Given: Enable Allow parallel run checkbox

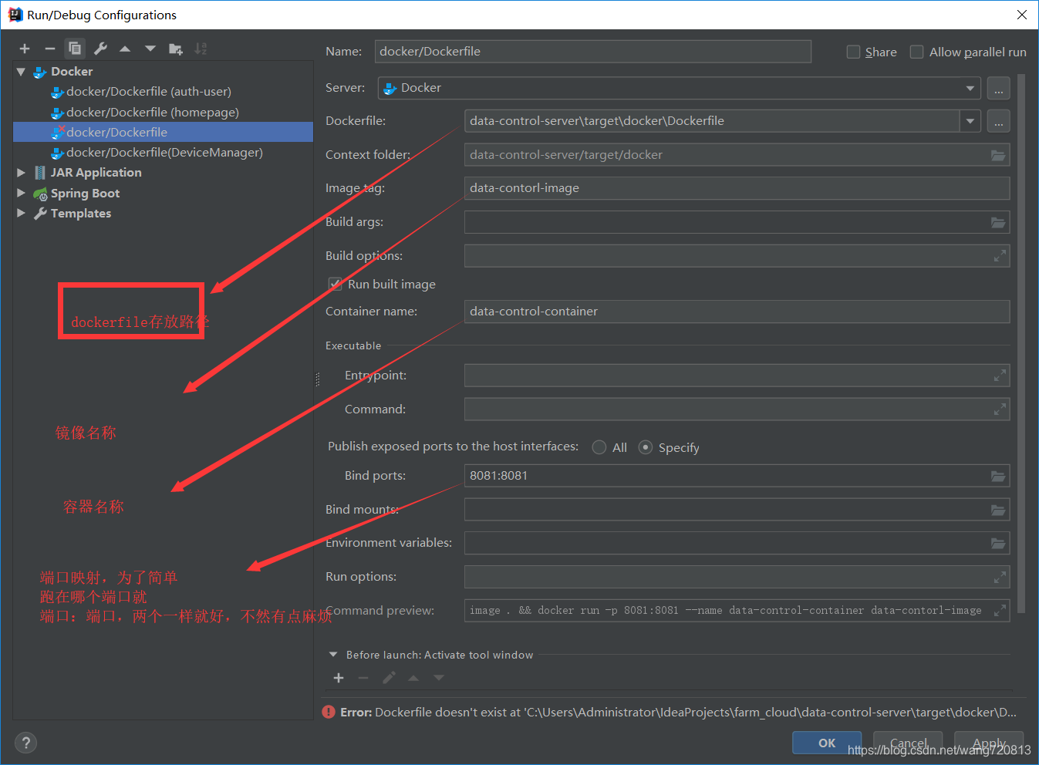Looking at the screenshot, I should 916,52.
